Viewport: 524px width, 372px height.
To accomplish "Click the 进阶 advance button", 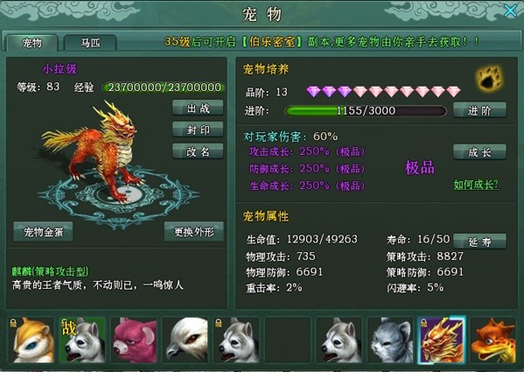I will click(x=479, y=110).
